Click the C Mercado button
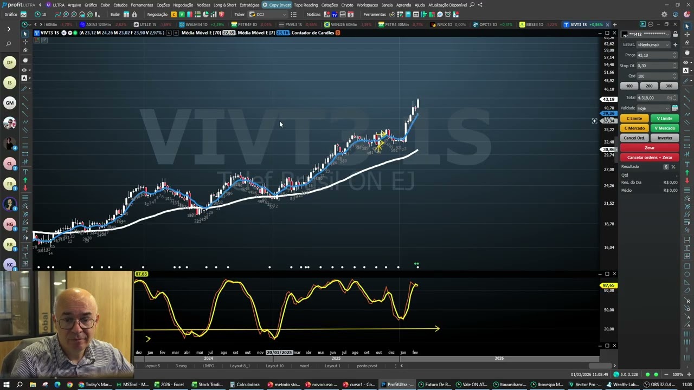Screen dimensions: 694x390 point(634,128)
